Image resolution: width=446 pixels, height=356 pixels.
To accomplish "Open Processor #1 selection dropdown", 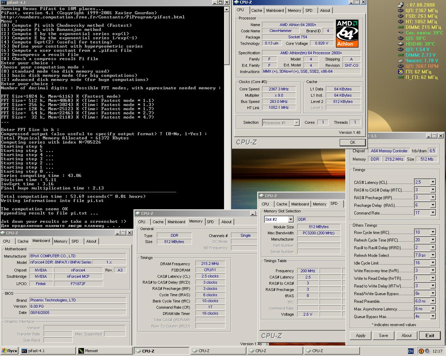I will pos(297,123).
